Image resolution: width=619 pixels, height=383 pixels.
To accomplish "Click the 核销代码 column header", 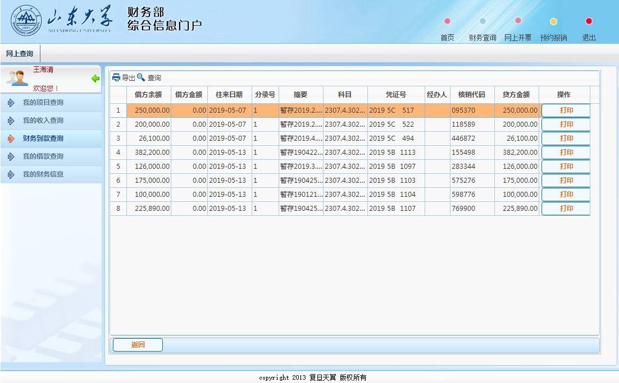I will coord(472,95).
